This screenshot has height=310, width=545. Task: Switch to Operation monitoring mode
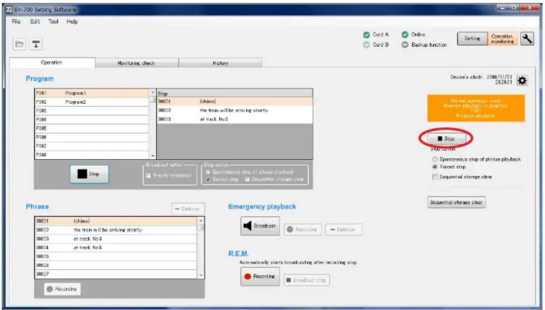click(502, 39)
